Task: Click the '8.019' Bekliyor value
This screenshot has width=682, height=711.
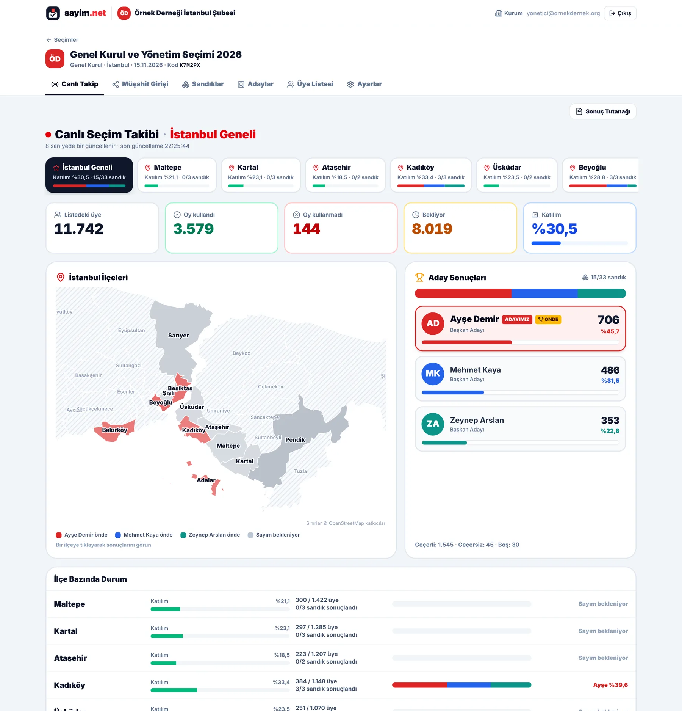Action: click(432, 229)
